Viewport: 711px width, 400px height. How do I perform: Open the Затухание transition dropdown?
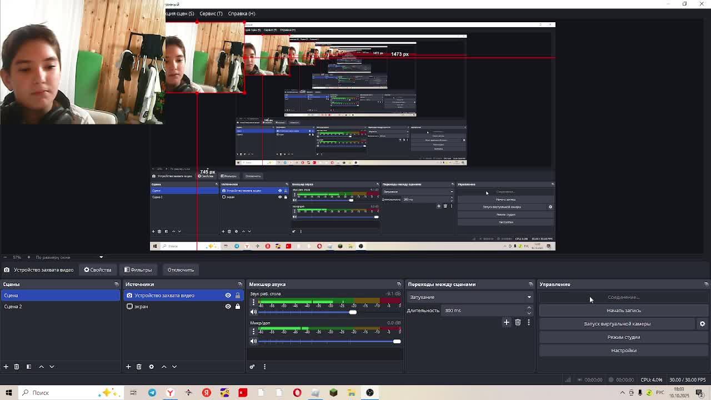click(x=470, y=297)
